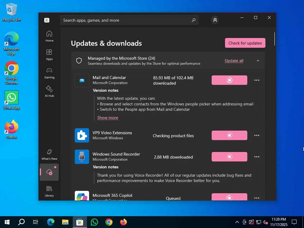Click the Microsoft 365 Copilot title text
The height and width of the screenshot is (228, 304).
click(113, 195)
